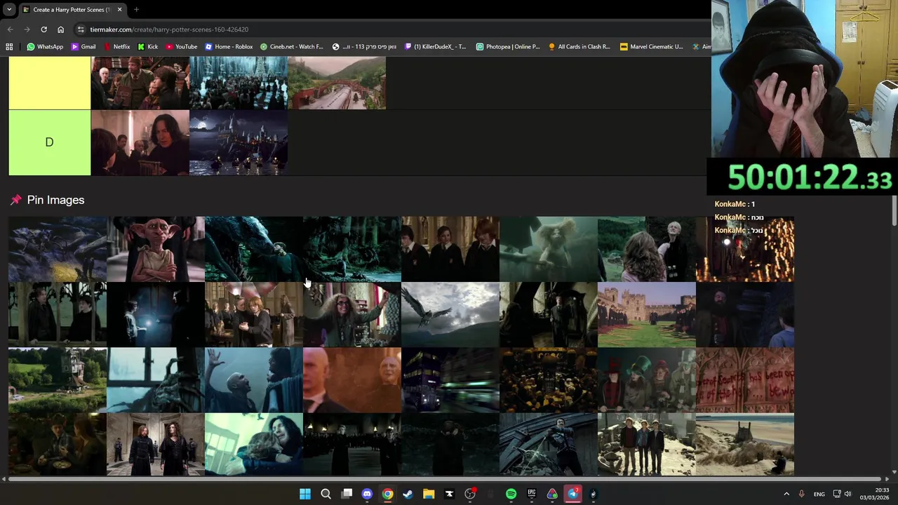Select the Shell Cottage beach image

(x=745, y=444)
